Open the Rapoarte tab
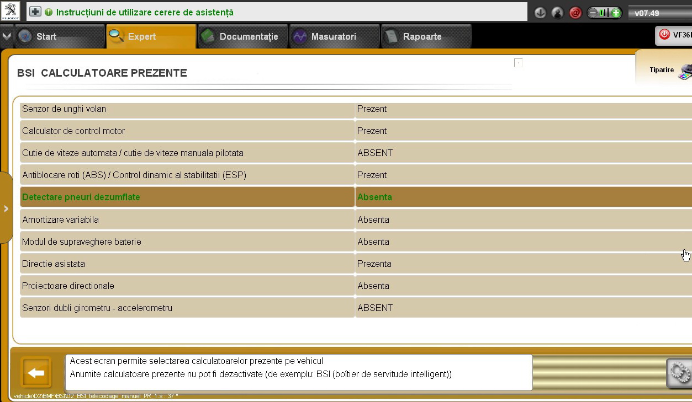 426,36
